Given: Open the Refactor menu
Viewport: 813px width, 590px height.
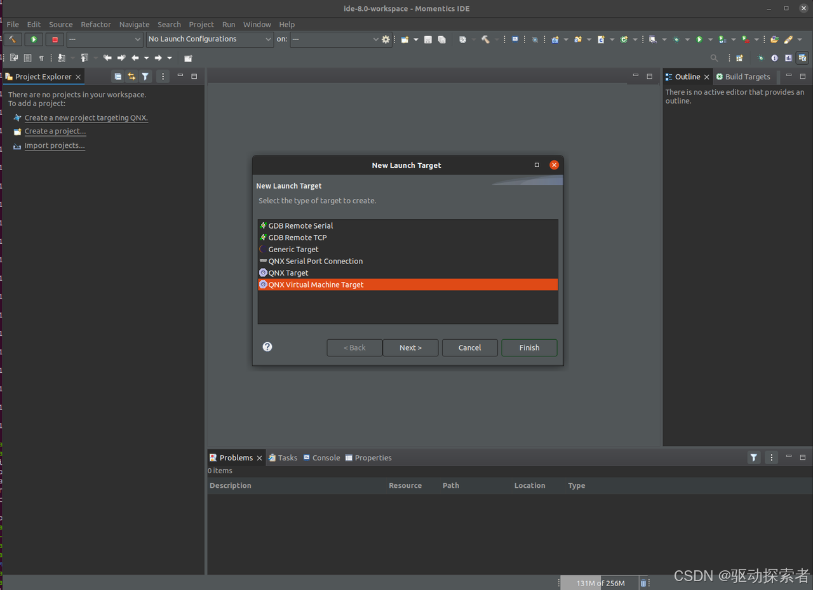Looking at the screenshot, I should 96,24.
